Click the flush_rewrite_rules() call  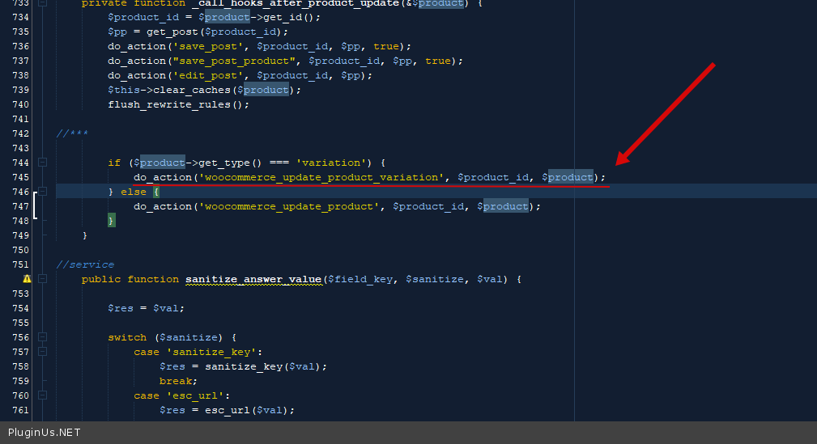(178, 104)
